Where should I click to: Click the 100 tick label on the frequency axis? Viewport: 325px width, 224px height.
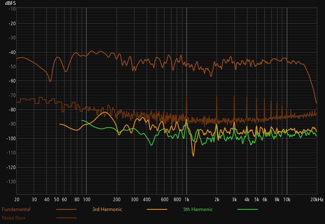86,200
